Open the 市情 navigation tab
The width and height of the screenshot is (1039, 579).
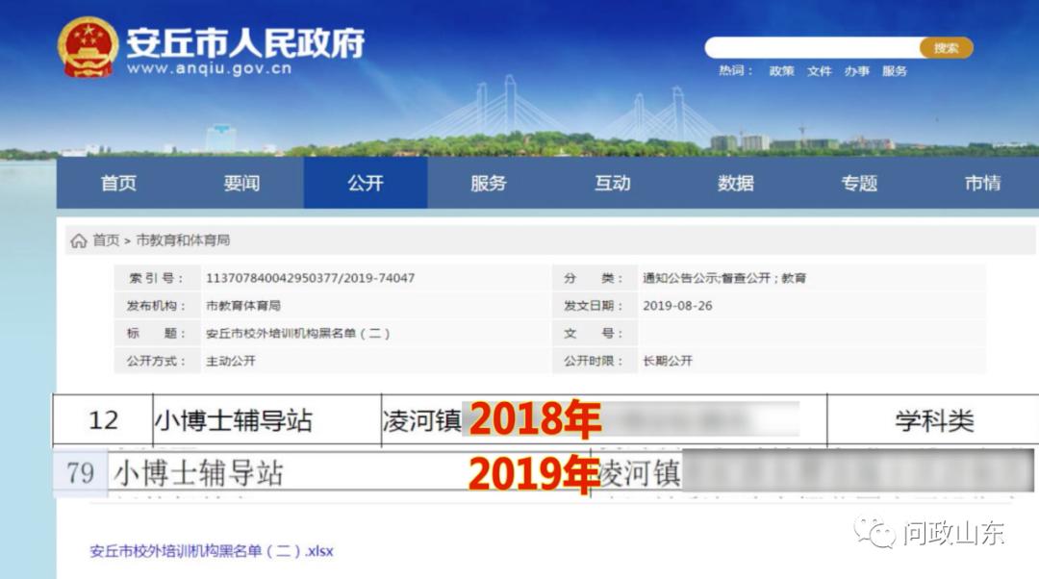pyautogui.click(x=982, y=183)
